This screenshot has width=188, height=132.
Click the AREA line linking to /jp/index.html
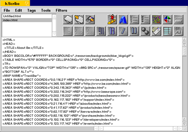pos(54,88)
